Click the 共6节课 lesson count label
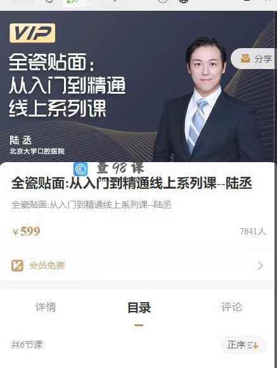Image resolution: width=277 pixels, height=368 pixels. [27, 345]
